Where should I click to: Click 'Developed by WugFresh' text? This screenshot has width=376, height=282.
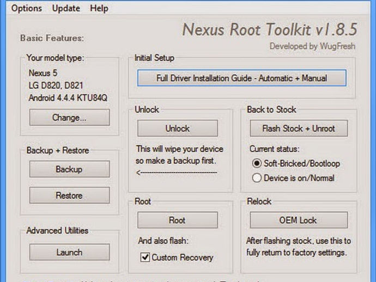tap(312, 46)
